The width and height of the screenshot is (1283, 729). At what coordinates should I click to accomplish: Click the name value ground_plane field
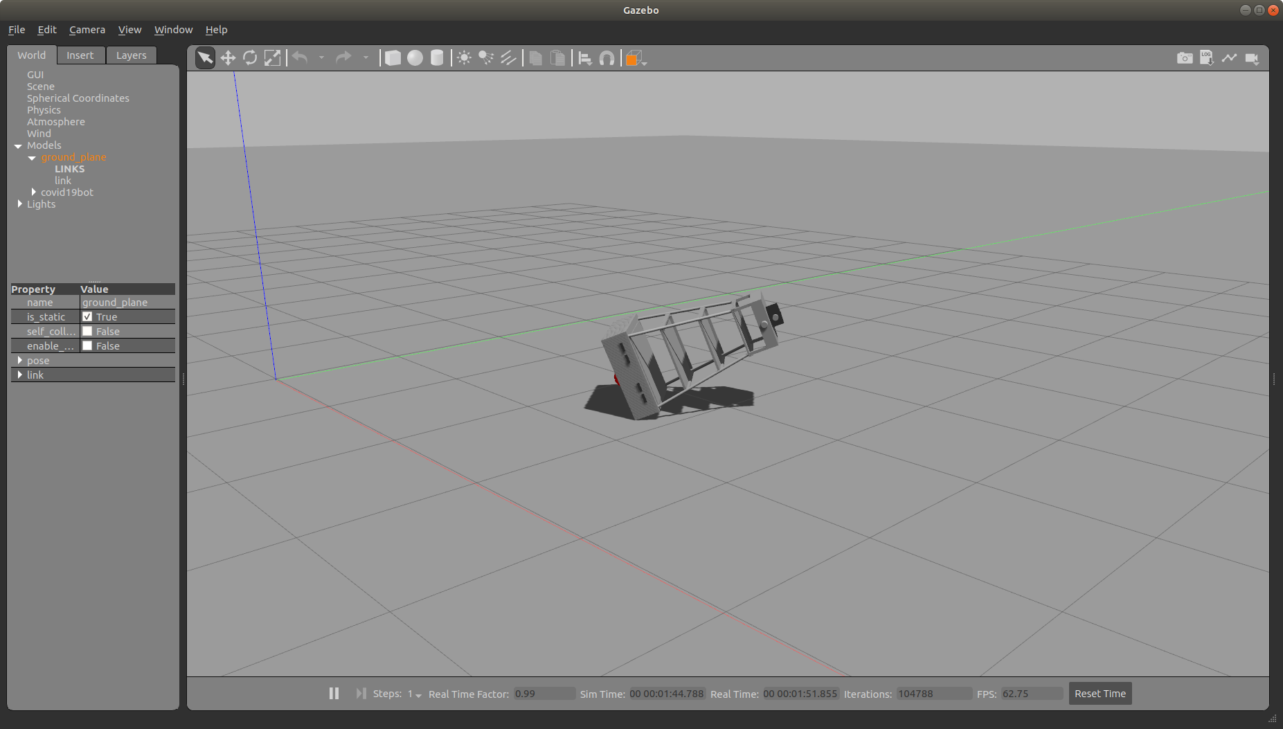coord(127,302)
